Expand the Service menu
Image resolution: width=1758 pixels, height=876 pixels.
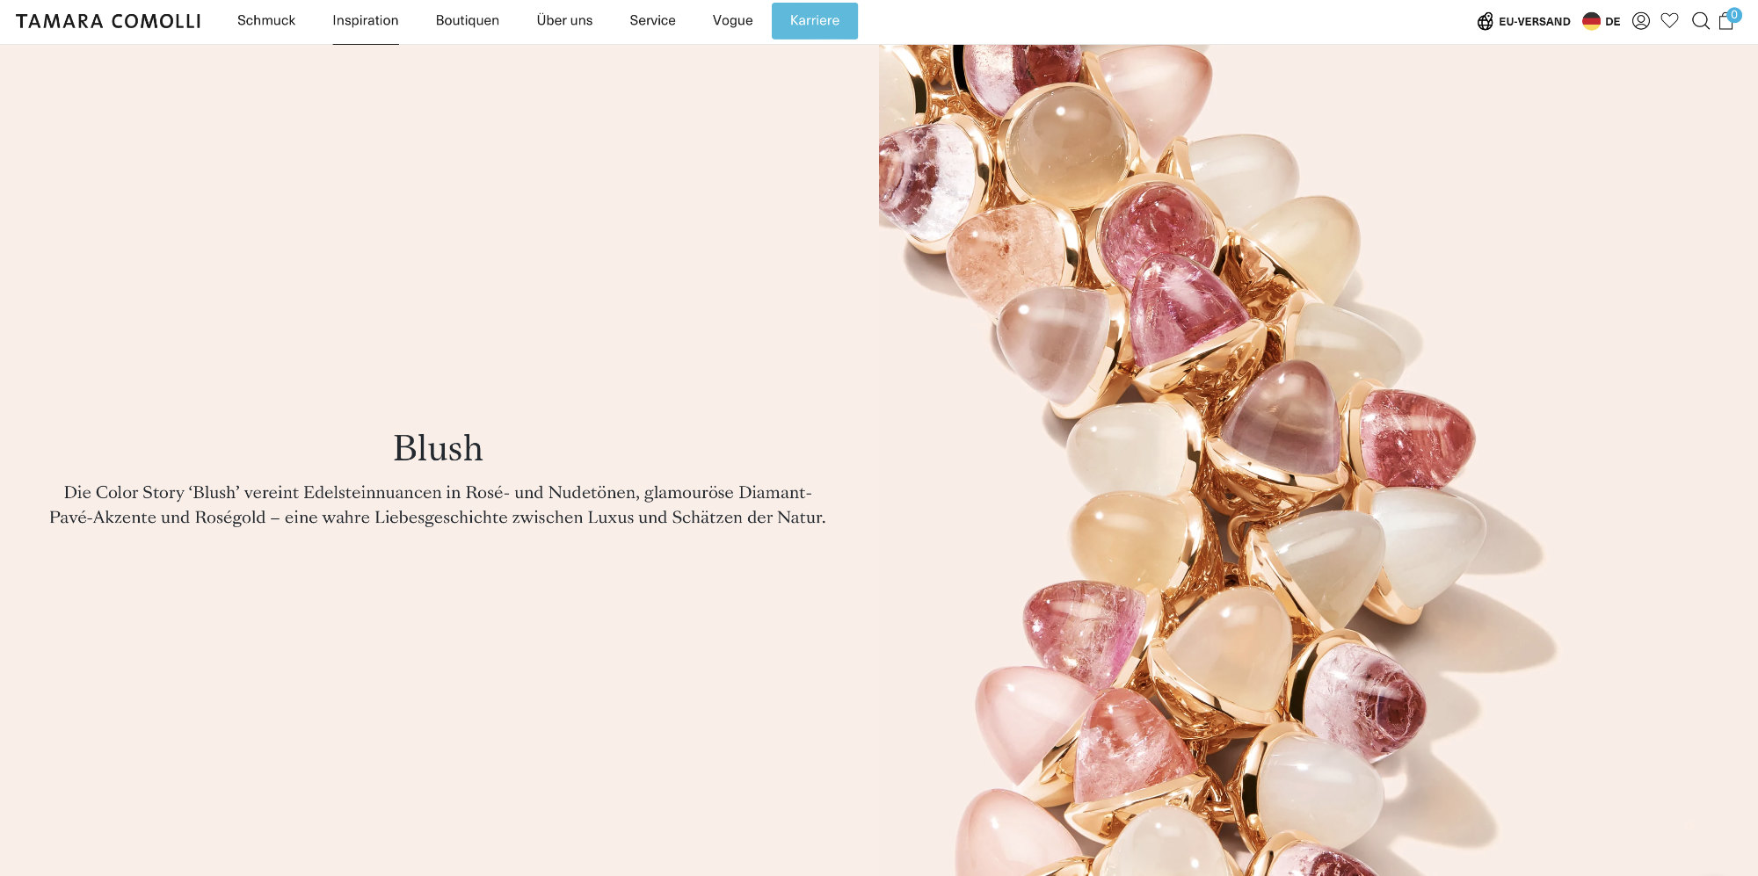click(652, 20)
